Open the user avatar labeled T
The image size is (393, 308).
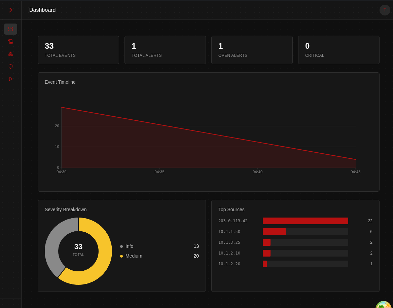click(385, 10)
